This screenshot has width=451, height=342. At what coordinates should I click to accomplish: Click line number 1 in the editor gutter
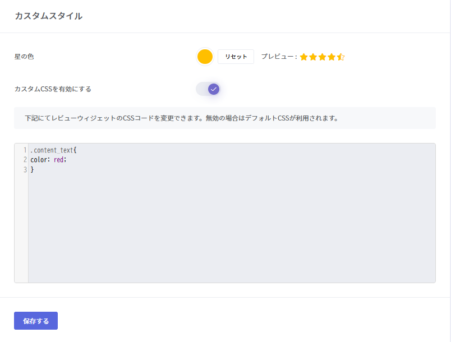point(25,150)
